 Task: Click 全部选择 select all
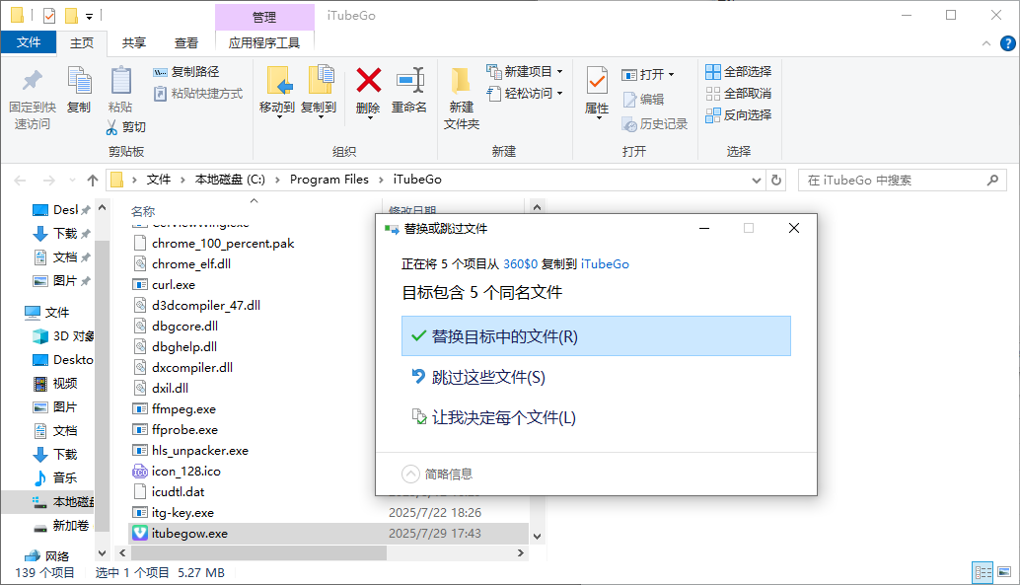(x=739, y=72)
